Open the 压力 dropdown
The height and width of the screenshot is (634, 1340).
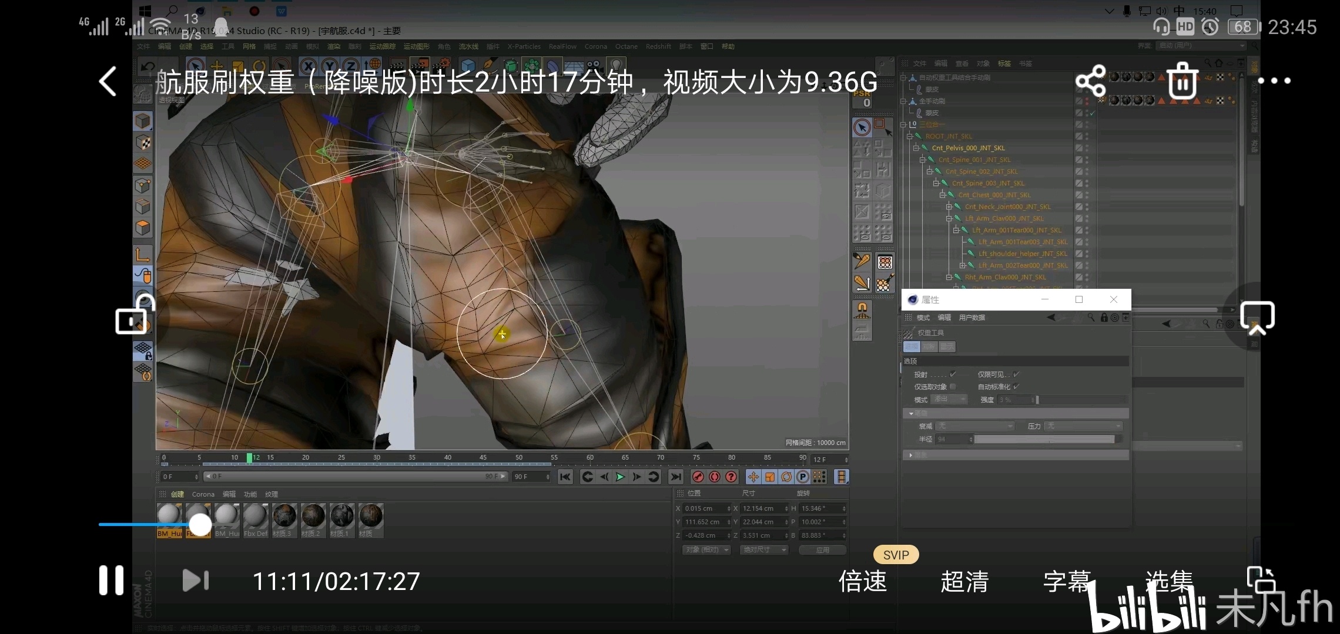[1083, 426]
